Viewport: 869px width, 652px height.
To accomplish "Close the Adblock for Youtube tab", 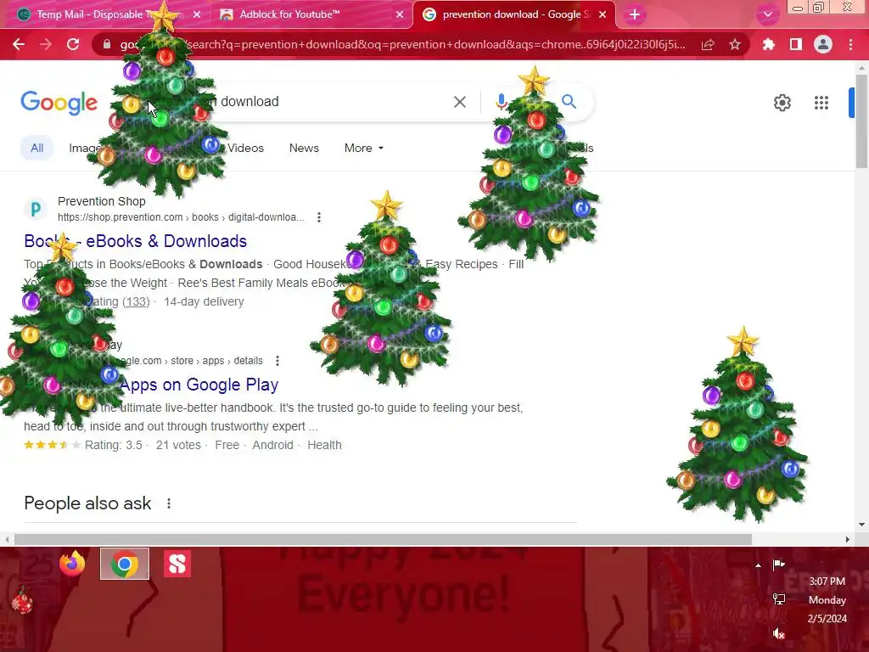I will coord(400,14).
